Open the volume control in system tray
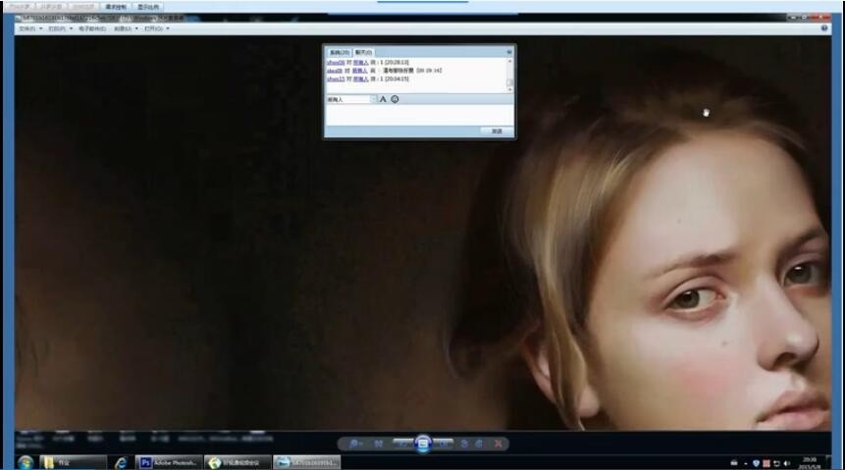The height and width of the screenshot is (470, 845). click(787, 463)
